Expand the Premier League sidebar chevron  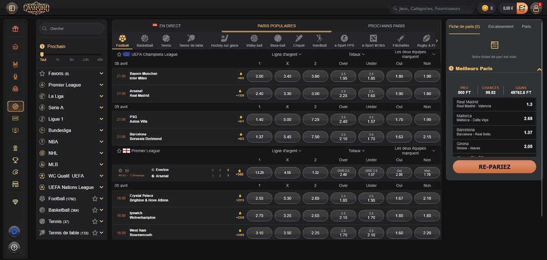[101, 85]
